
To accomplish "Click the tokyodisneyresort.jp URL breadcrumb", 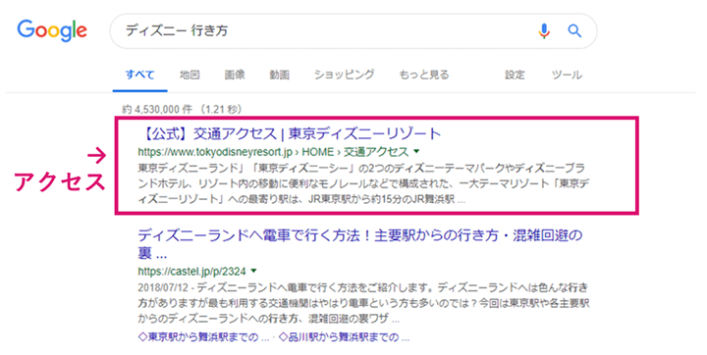I will (273, 152).
